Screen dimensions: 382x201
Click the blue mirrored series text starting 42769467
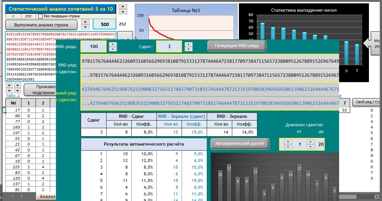210,89
